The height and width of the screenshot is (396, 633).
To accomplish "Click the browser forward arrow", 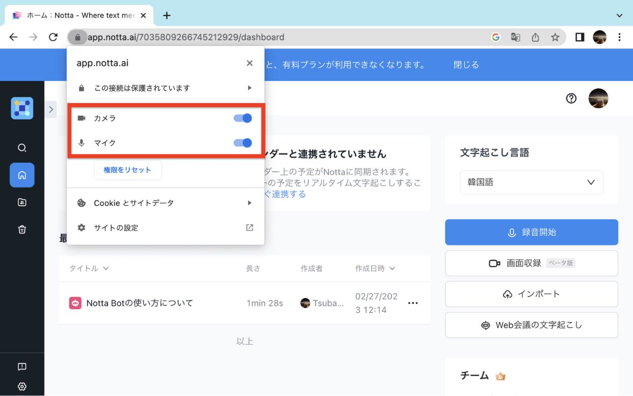I will tap(33, 37).
